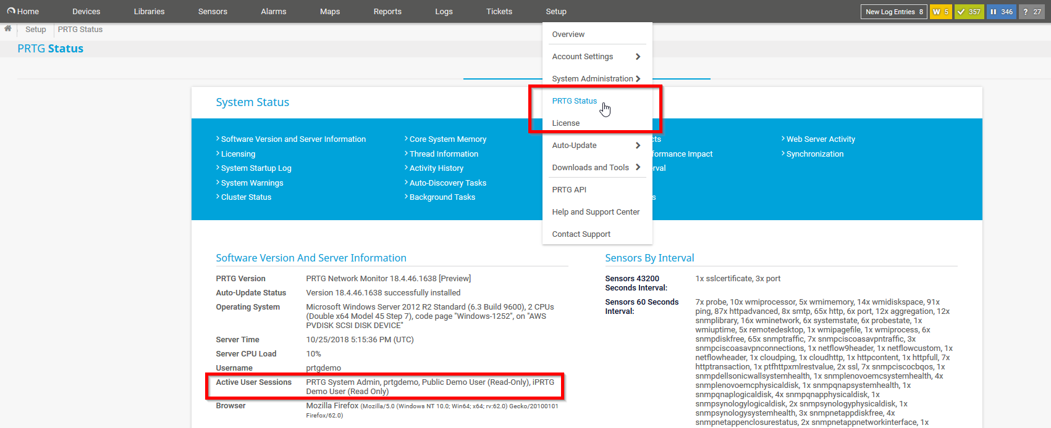The height and width of the screenshot is (428, 1051).
Task: Show the blue paused sensors count 346
Action: [1001, 12]
